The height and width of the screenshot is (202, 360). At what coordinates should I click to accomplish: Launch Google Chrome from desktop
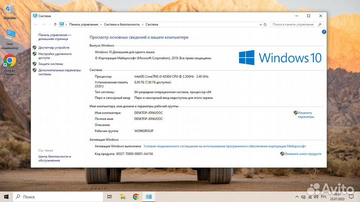9,64
